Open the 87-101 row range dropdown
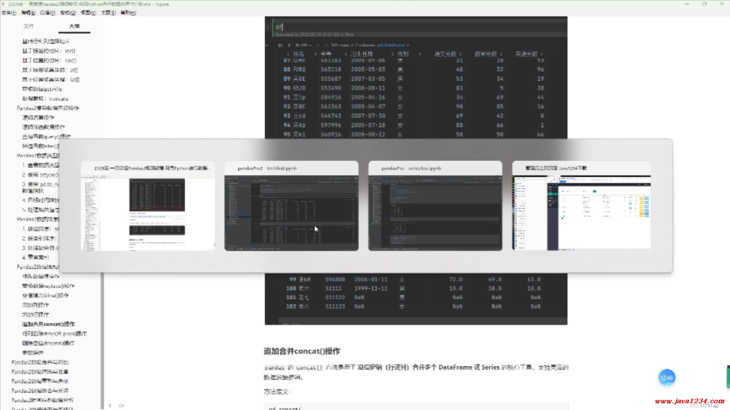Viewport: 730px width, 410px height. point(303,45)
